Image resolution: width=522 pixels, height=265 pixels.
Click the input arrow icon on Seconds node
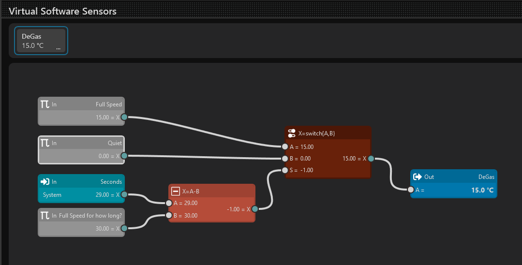coord(45,182)
